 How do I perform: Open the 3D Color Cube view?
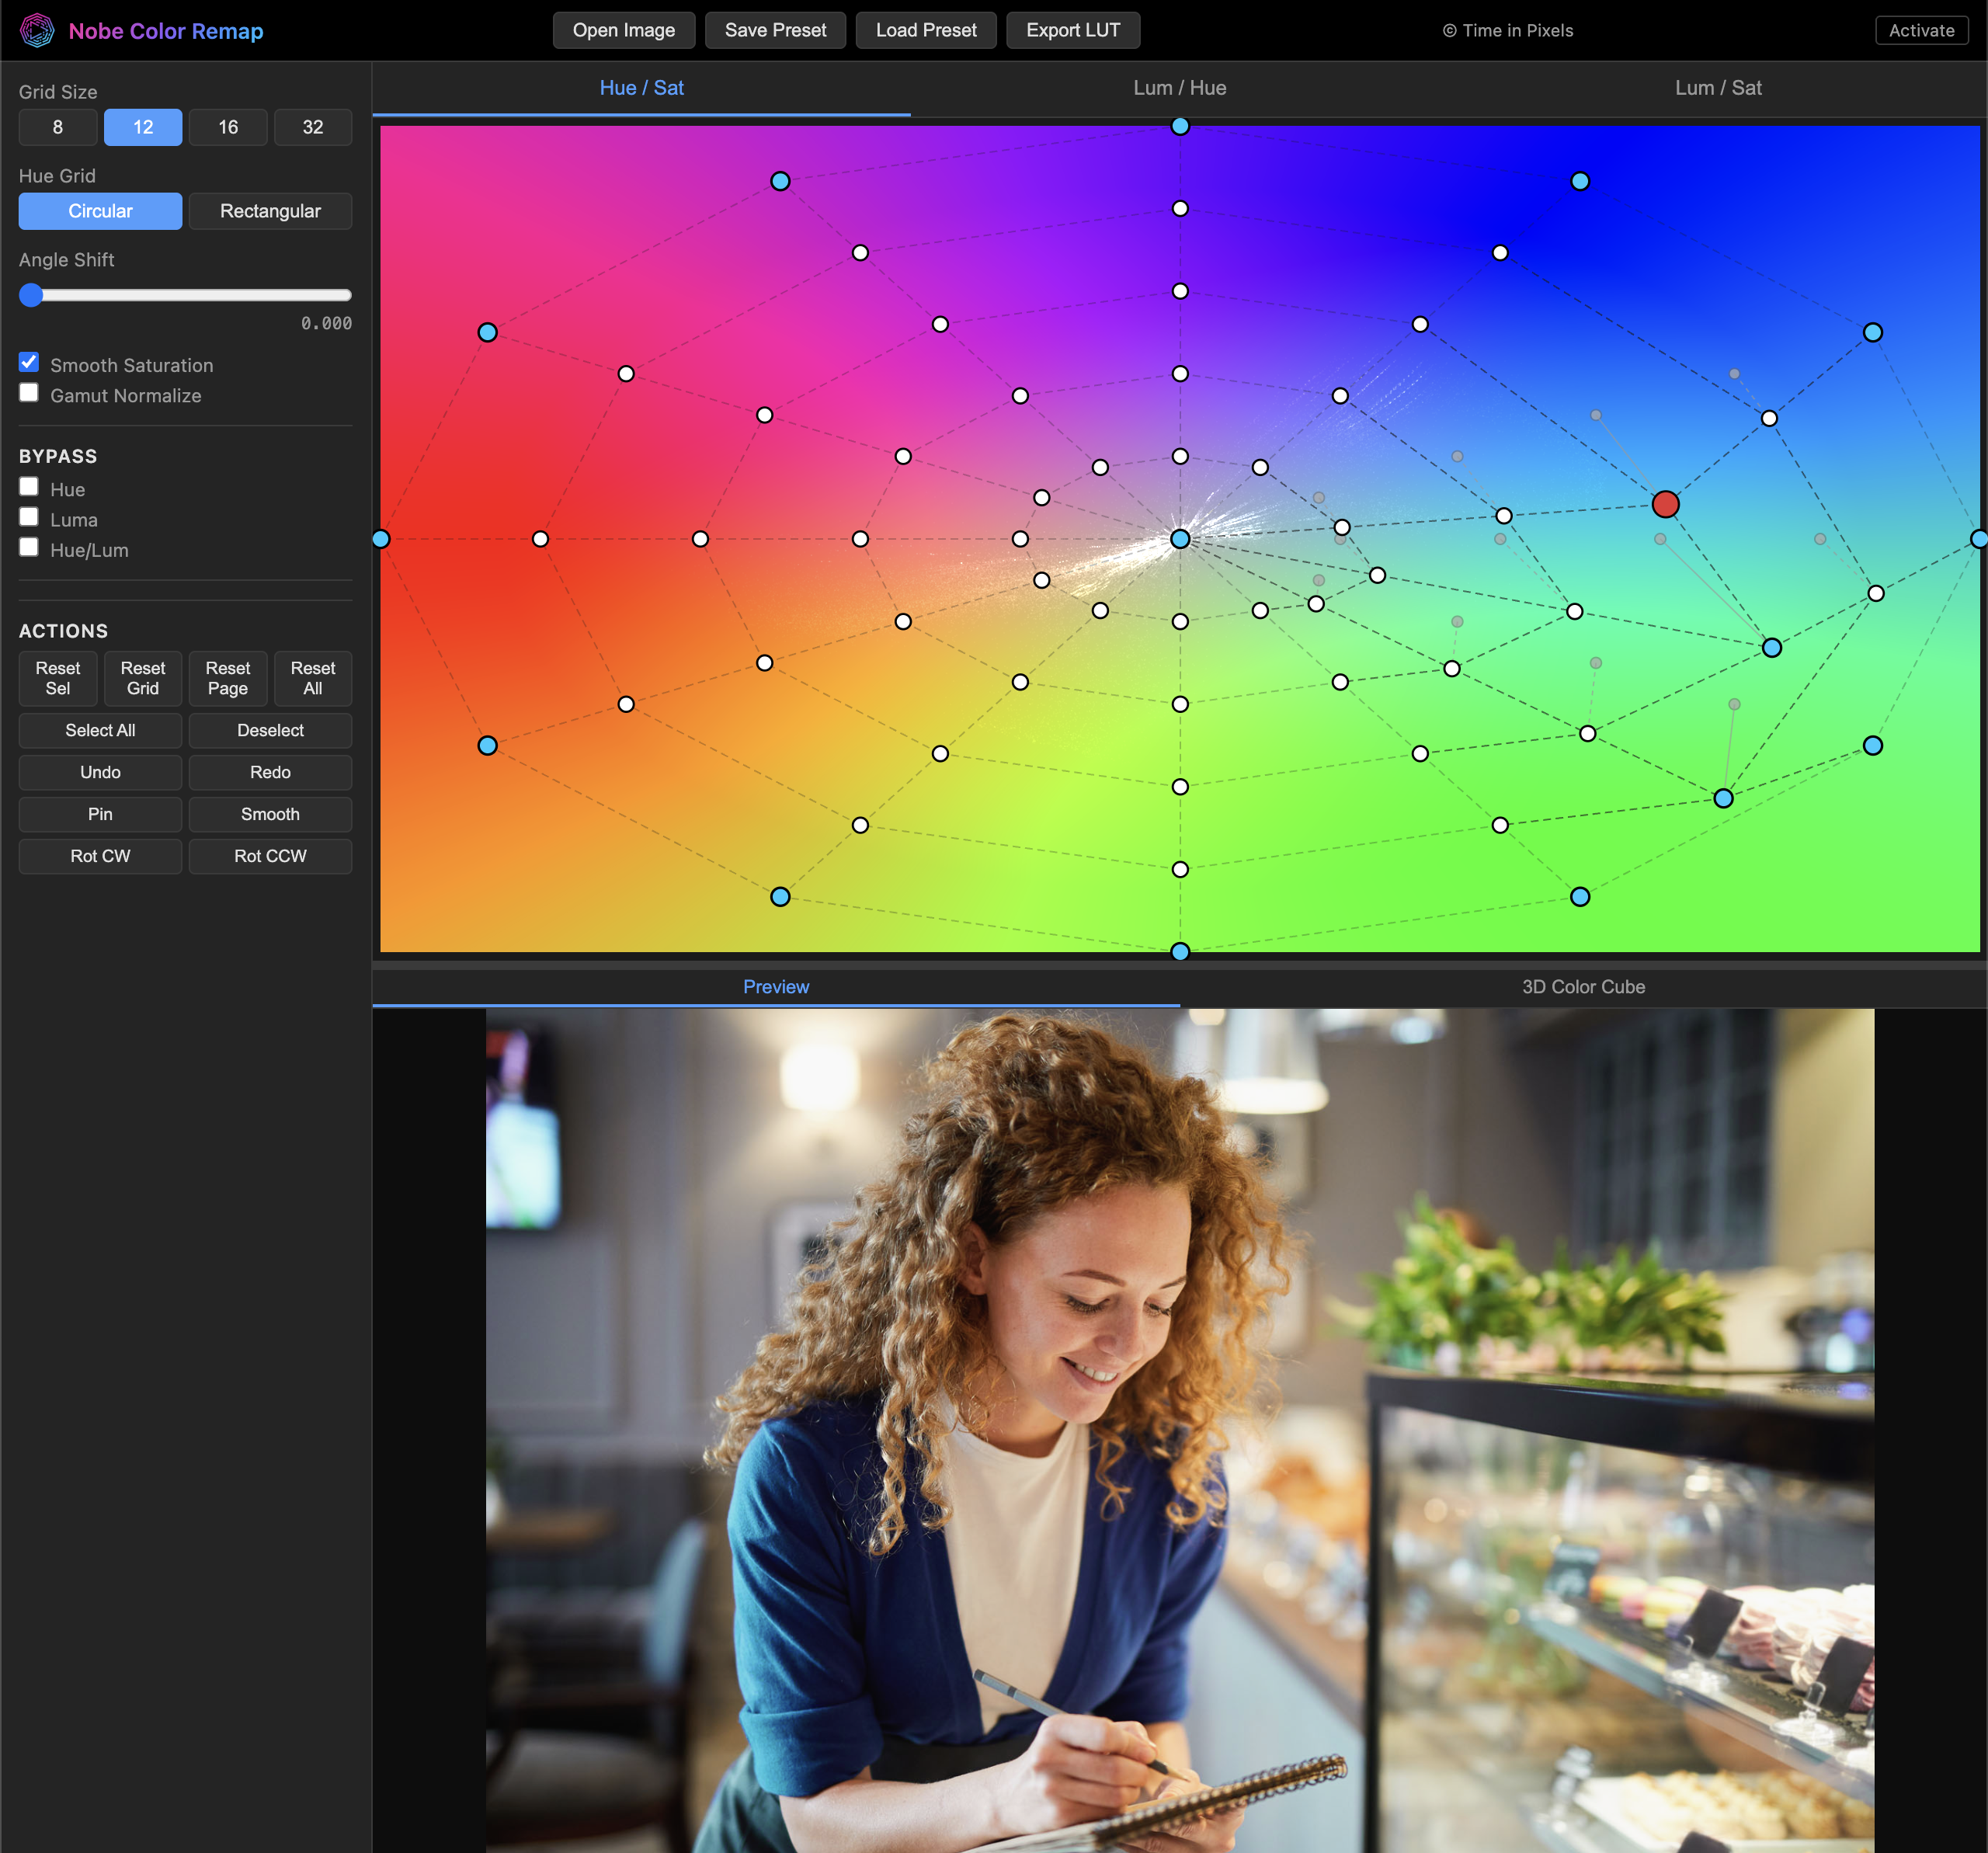1582,986
